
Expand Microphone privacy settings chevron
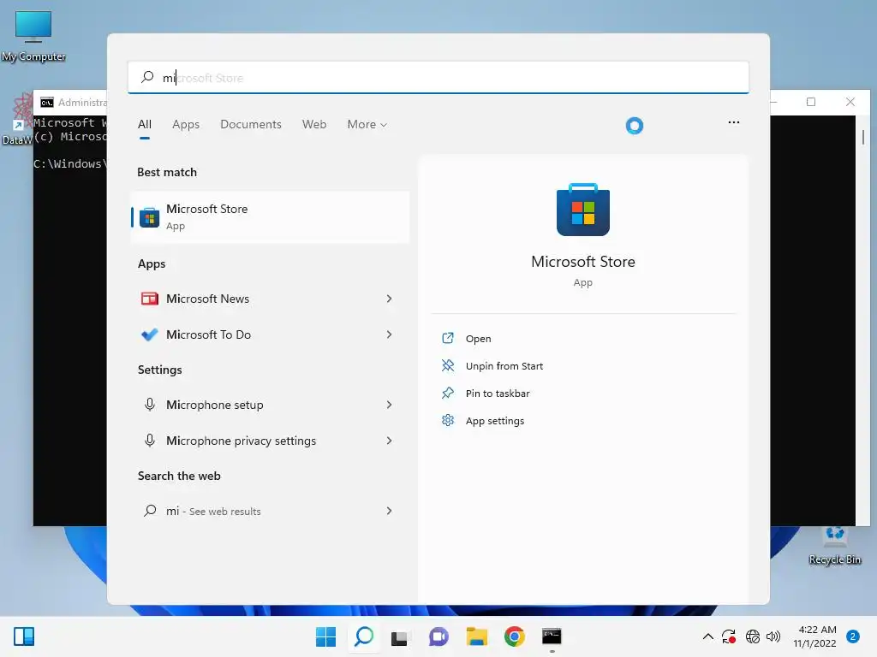pos(390,441)
